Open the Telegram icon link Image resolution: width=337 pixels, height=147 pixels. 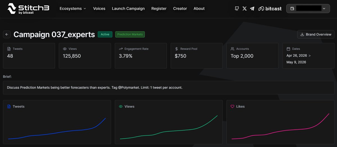click(252, 9)
